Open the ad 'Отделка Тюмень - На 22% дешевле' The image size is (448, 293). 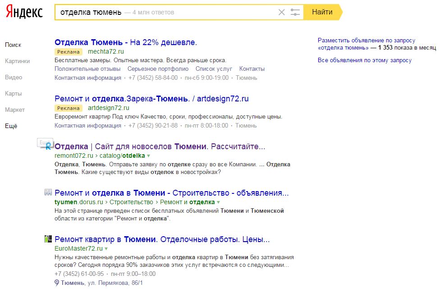[x=126, y=42]
